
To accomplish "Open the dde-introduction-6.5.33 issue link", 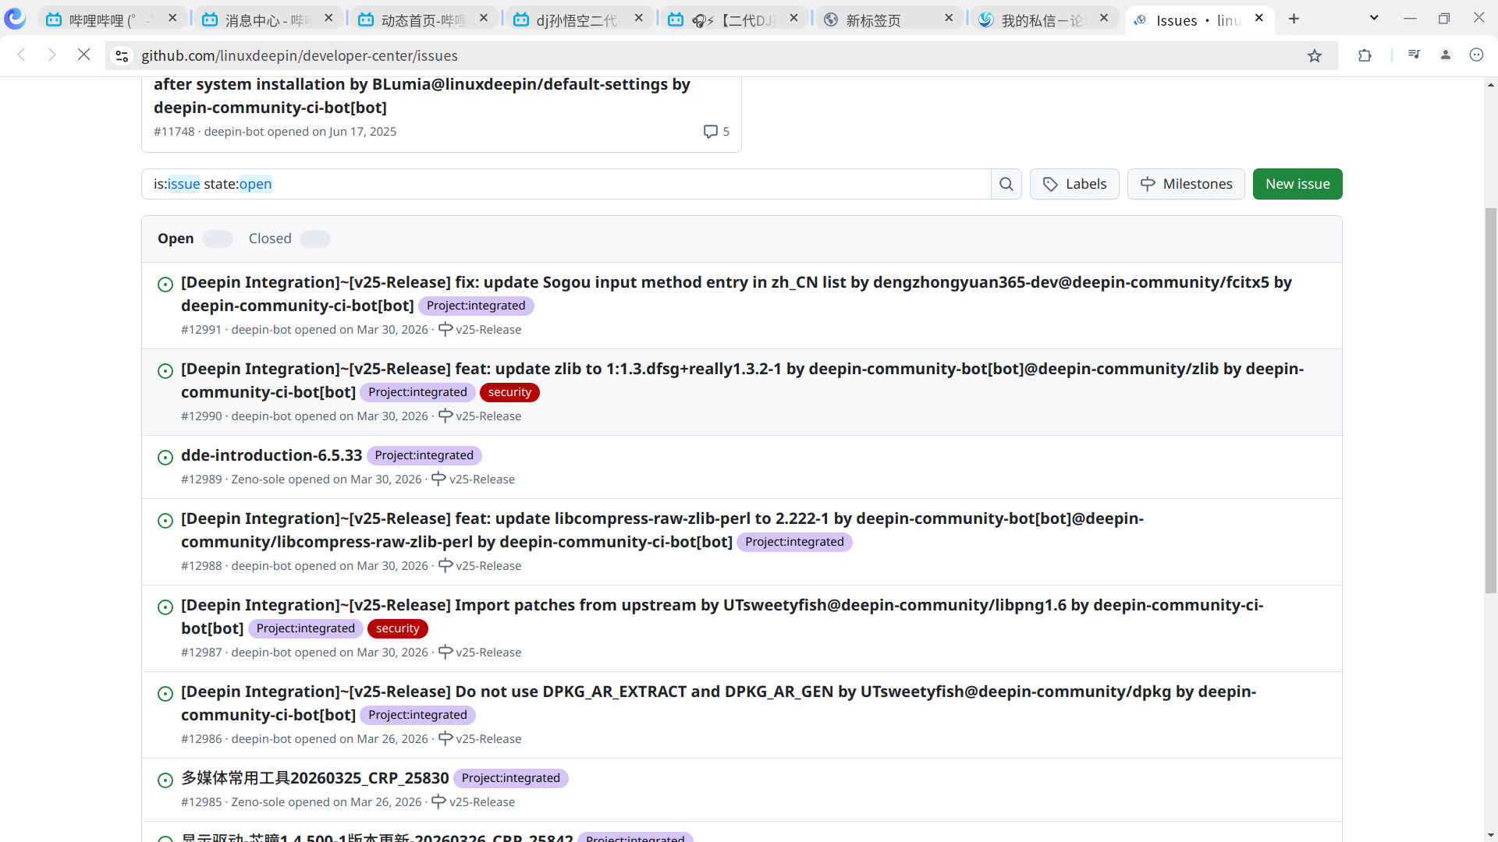I will pyautogui.click(x=272, y=455).
